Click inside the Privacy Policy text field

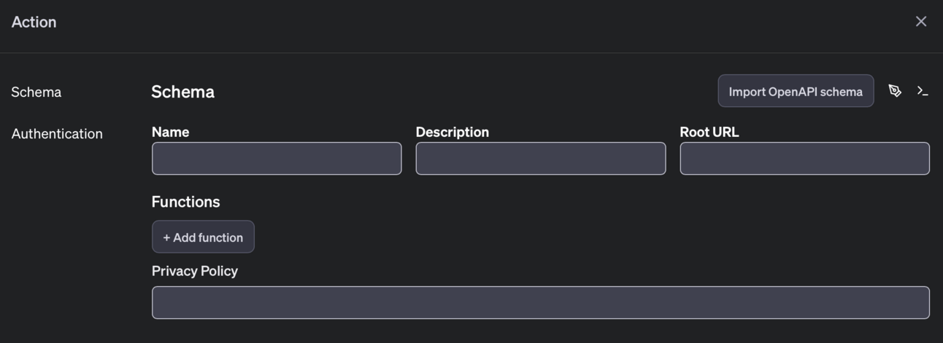[x=541, y=303]
